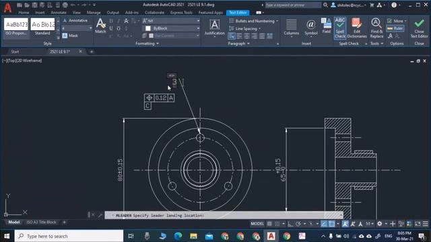Screen dimensions: 431x242
Task: Toggle the grid display in status bar
Action: pyautogui.click(x=269, y=224)
